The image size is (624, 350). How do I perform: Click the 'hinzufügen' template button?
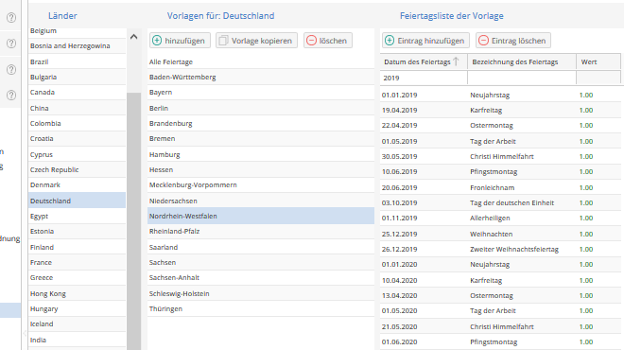tap(180, 41)
